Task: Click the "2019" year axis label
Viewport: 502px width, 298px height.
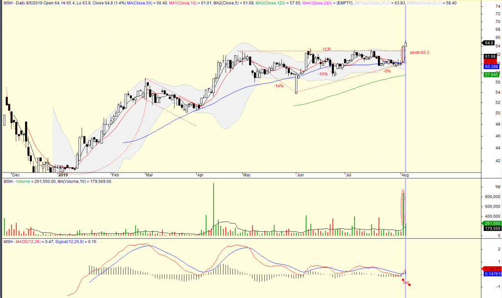Action: pyautogui.click(x=62, y=174)
